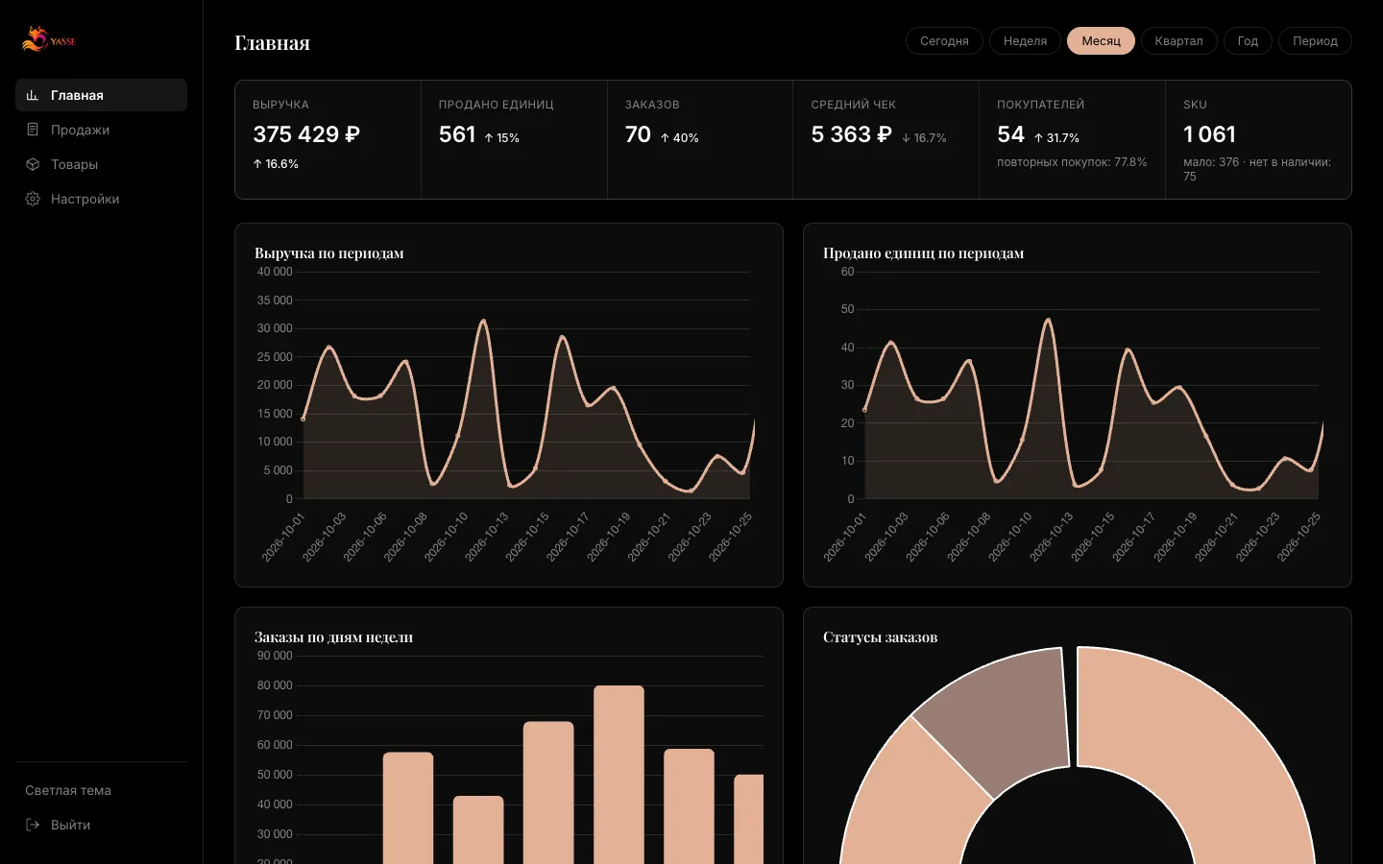
Task: Open Продажи via its receipt icon
Action: pyautogui.click(x=33, y=130)
